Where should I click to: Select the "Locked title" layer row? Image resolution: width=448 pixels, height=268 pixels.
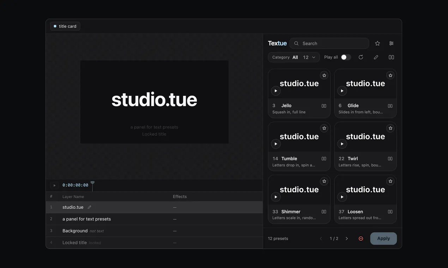154,243
